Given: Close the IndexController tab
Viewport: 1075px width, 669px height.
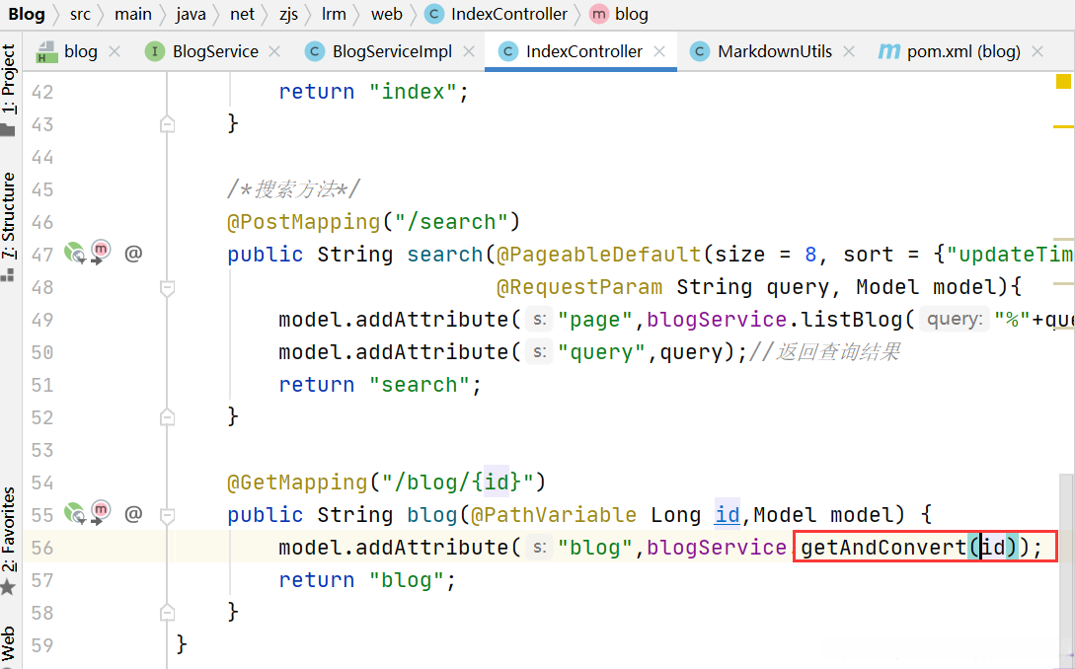Looking at the screenshot, I should tap(659, 51).
